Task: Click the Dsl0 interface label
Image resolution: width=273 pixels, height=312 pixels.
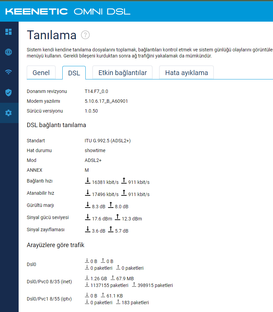Action: (x=31, y=264)
